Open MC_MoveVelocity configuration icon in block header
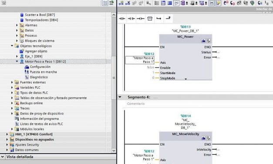 [x=203, y=138]
